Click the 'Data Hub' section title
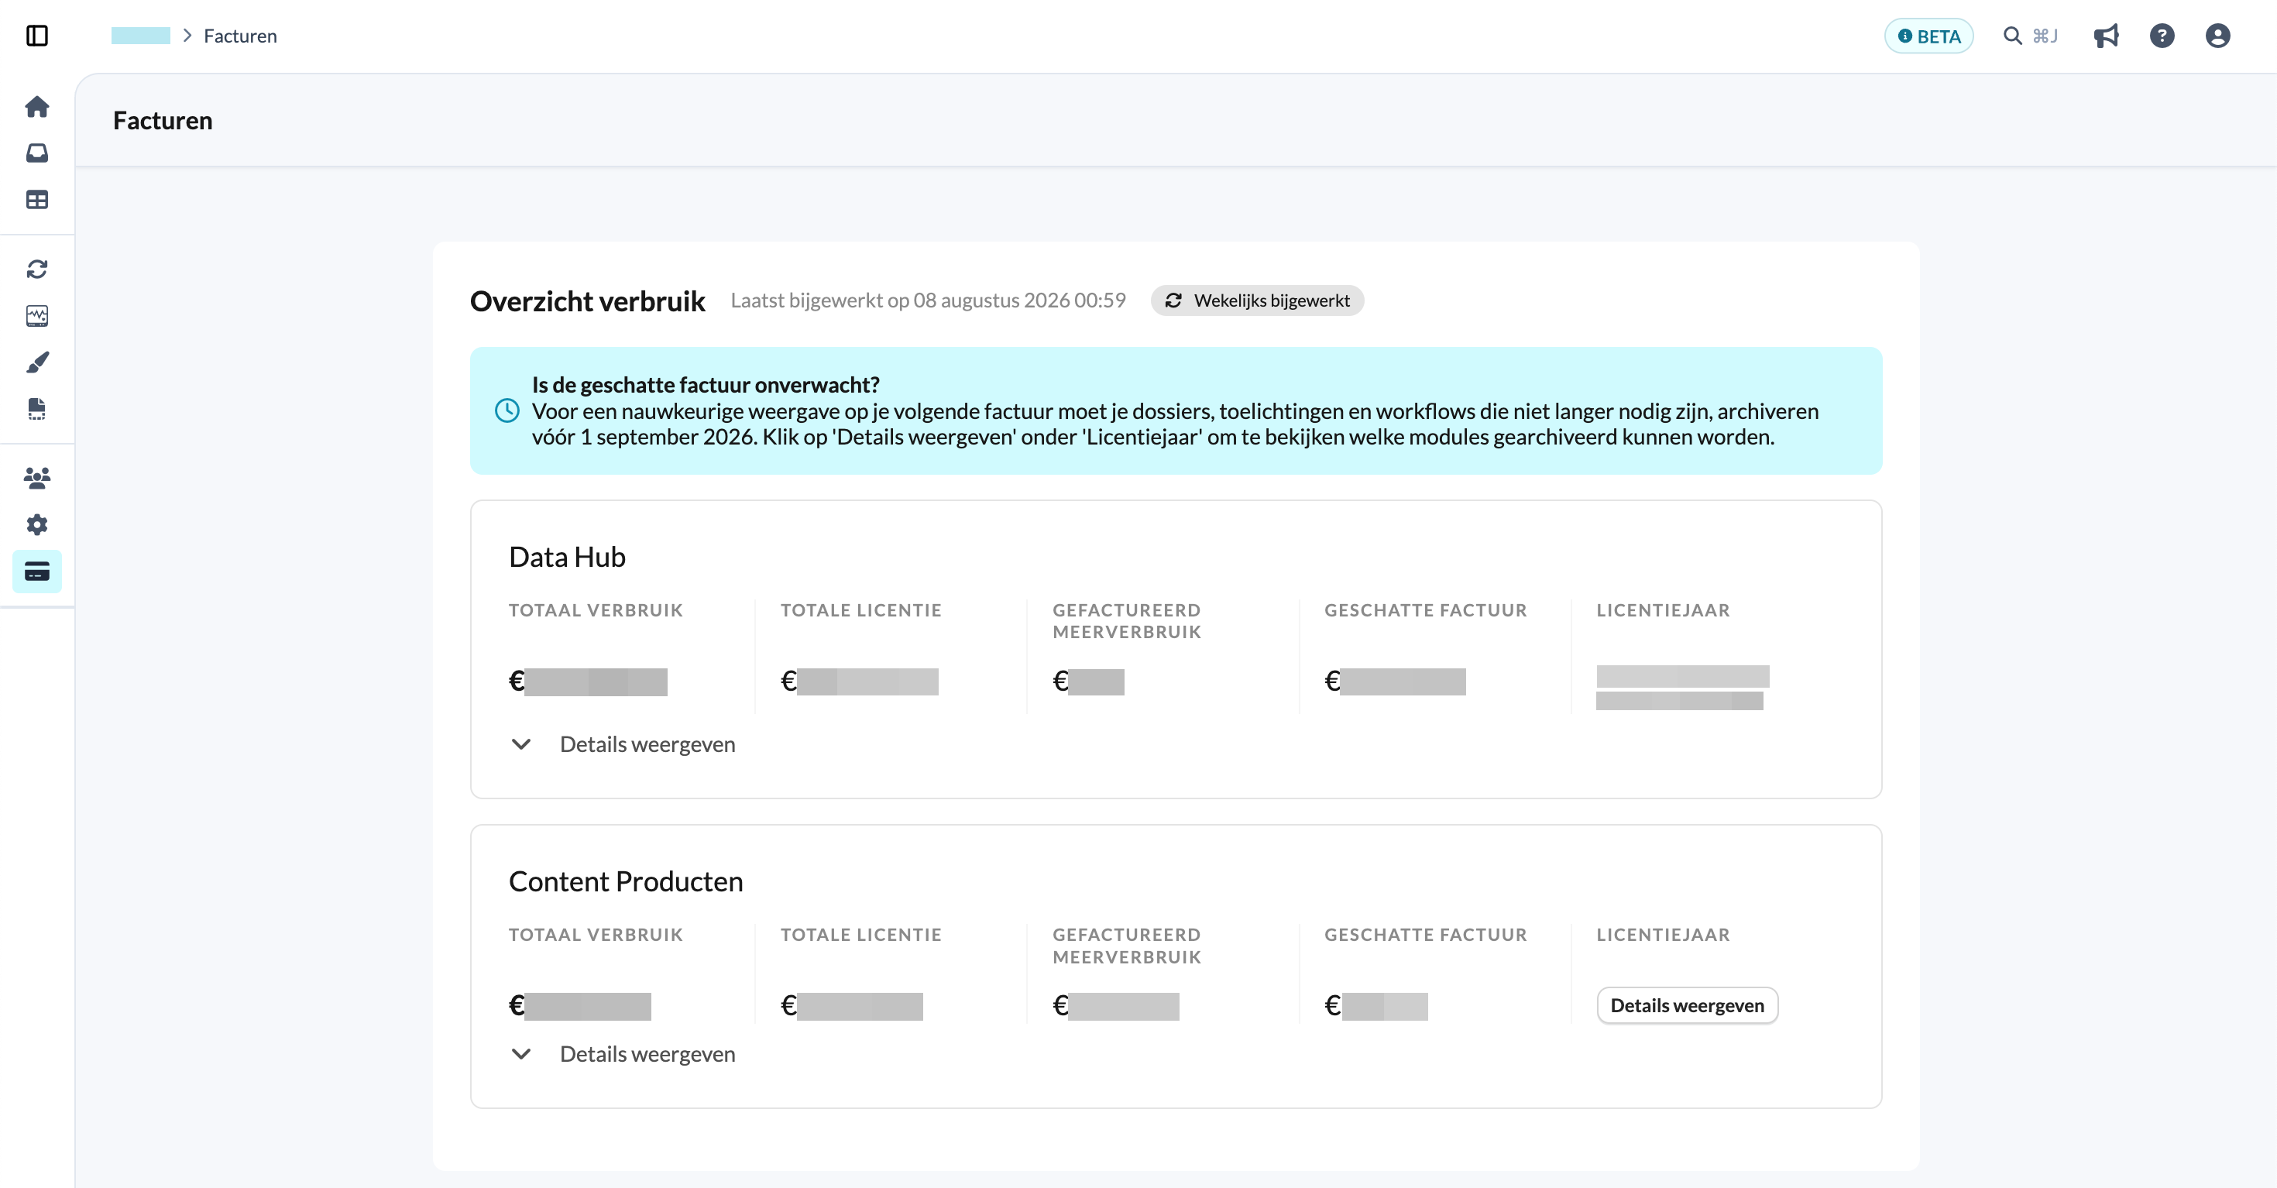This screenshot has width=2277, height=1188. click(568, 557)
